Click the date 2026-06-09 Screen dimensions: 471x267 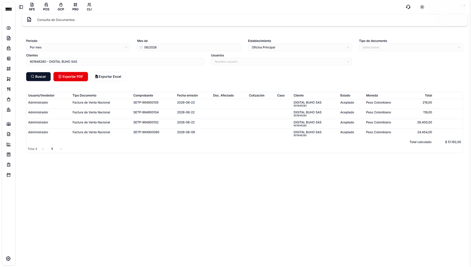(x=186, y=132)
